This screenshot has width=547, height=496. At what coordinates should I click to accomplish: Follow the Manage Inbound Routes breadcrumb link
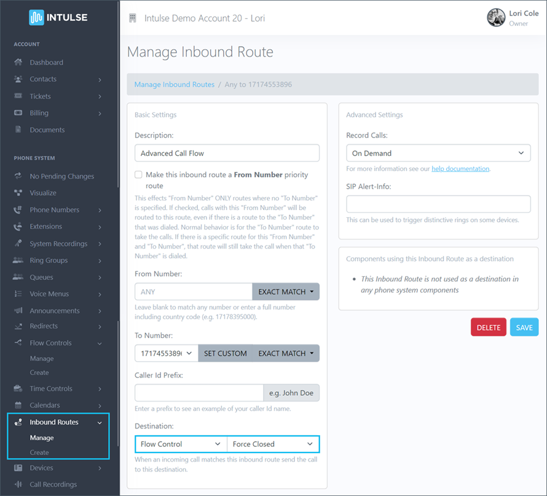(x=175, y=84)
